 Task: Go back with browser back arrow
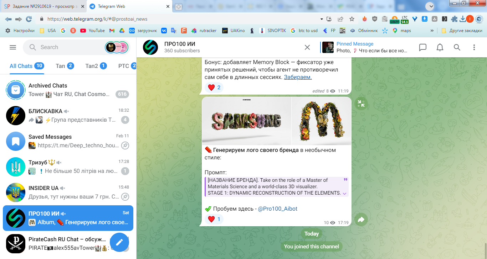8,19
